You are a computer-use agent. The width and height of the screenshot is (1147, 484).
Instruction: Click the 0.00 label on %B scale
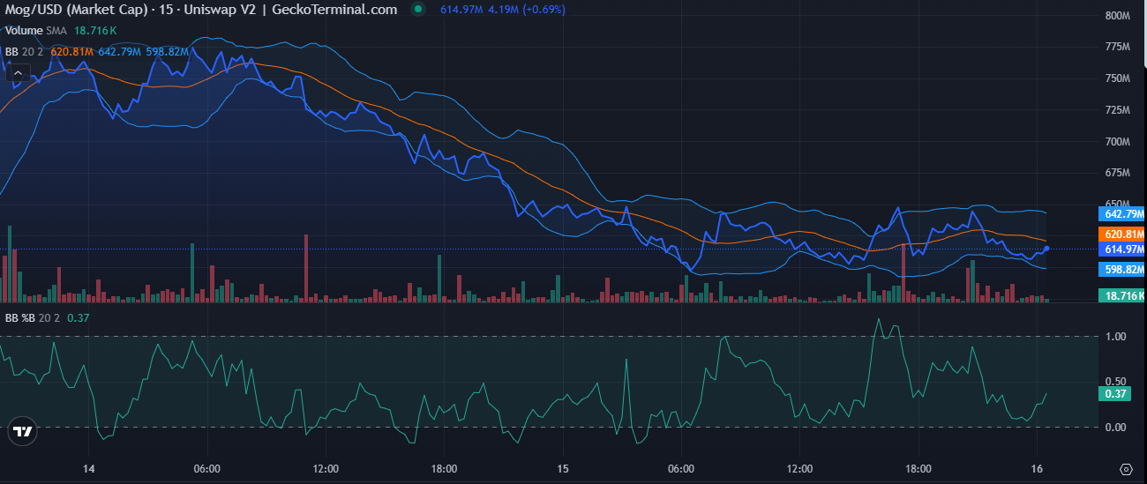(x=1115, y=428)
